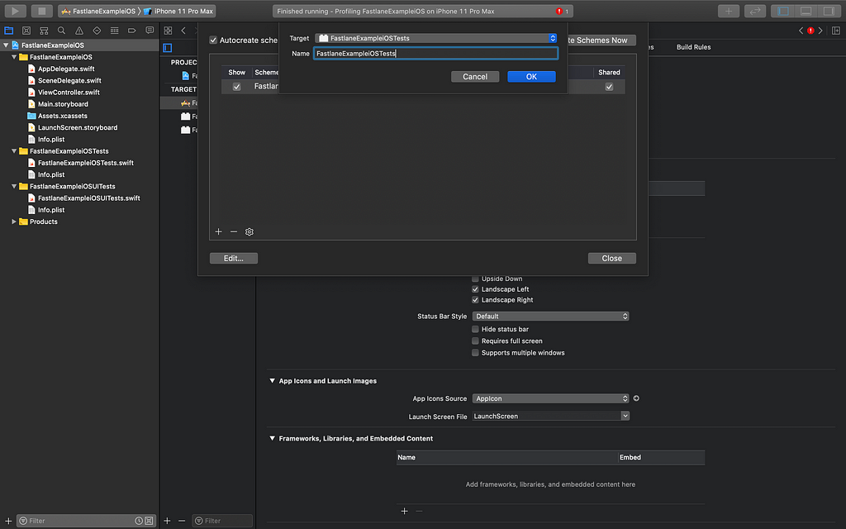Viewport: 846px width, 529px height.
Task: Switch to the Source Control navigator
Action: [x=26, y=31]
